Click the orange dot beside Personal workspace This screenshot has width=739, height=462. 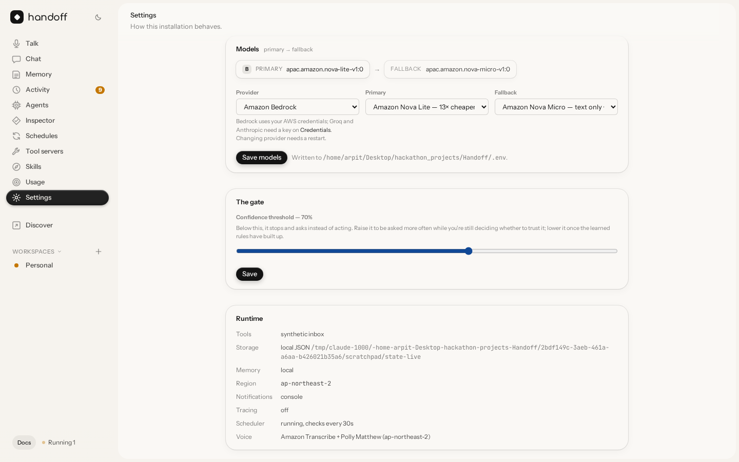coord(16,265)
